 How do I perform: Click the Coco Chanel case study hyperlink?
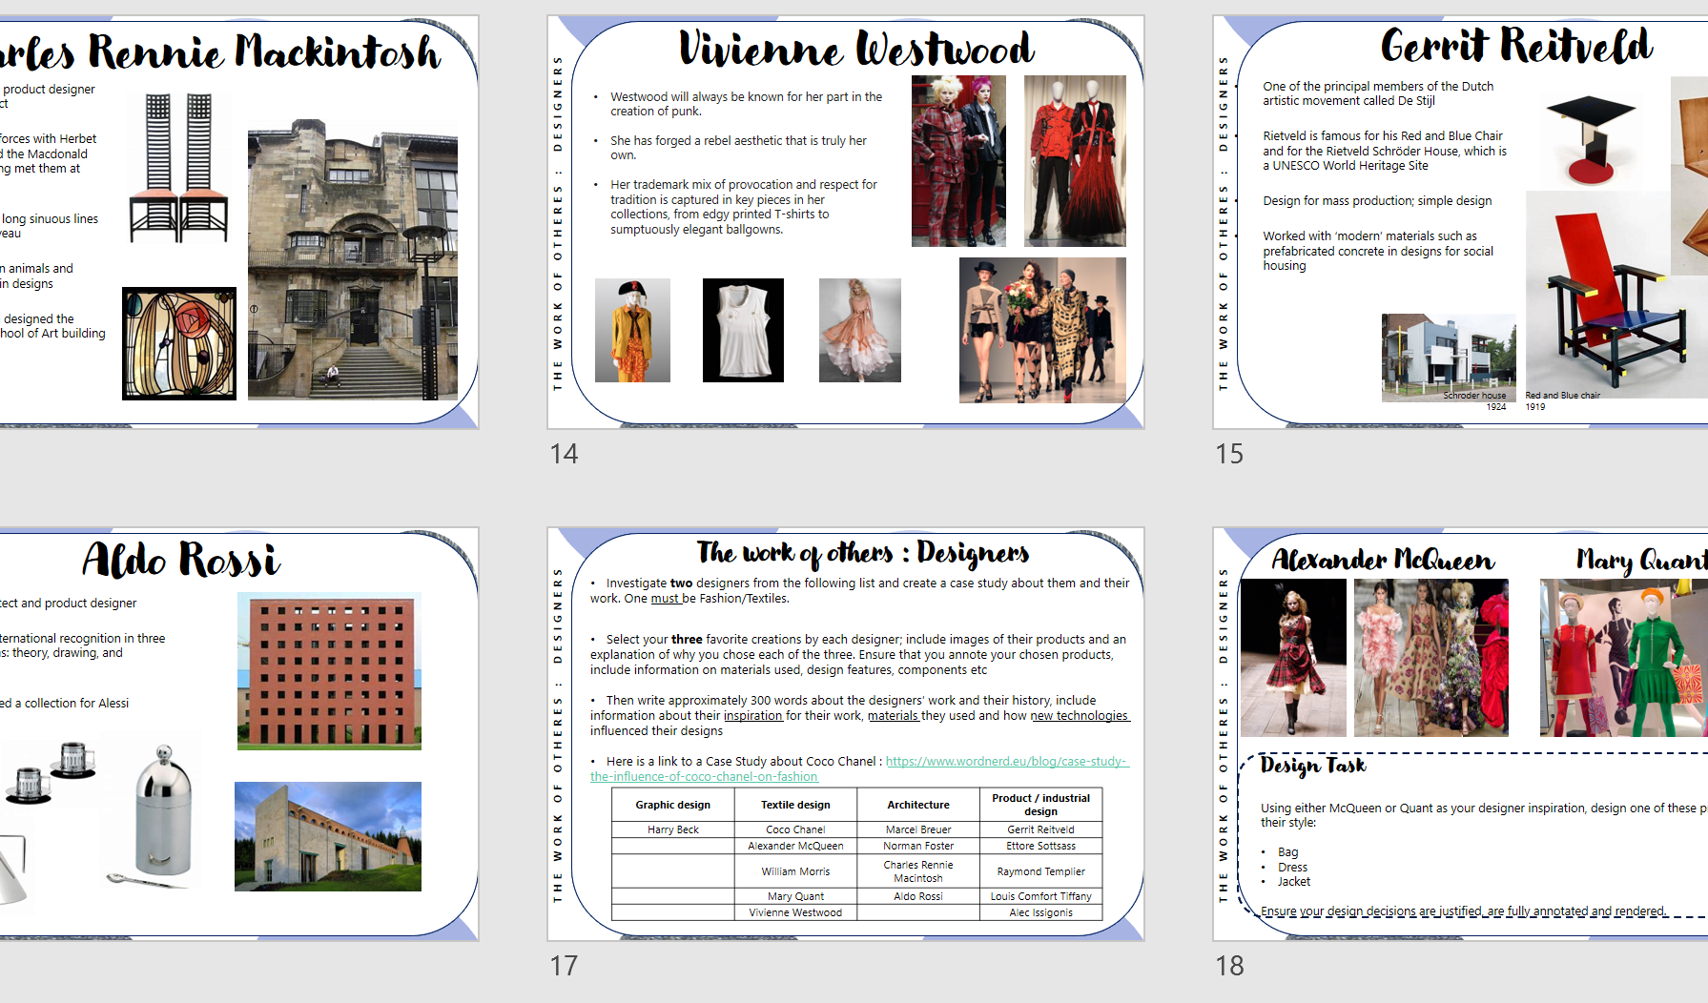tap(858, 768)
